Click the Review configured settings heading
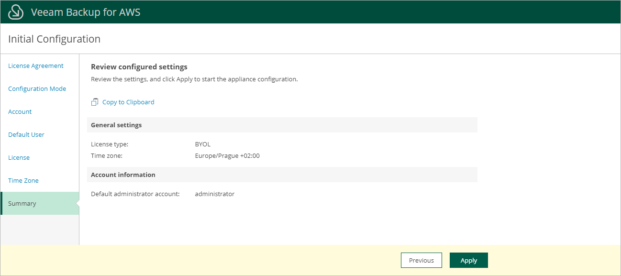This screenshot has height=276, width=621. (x=139, y=67)
